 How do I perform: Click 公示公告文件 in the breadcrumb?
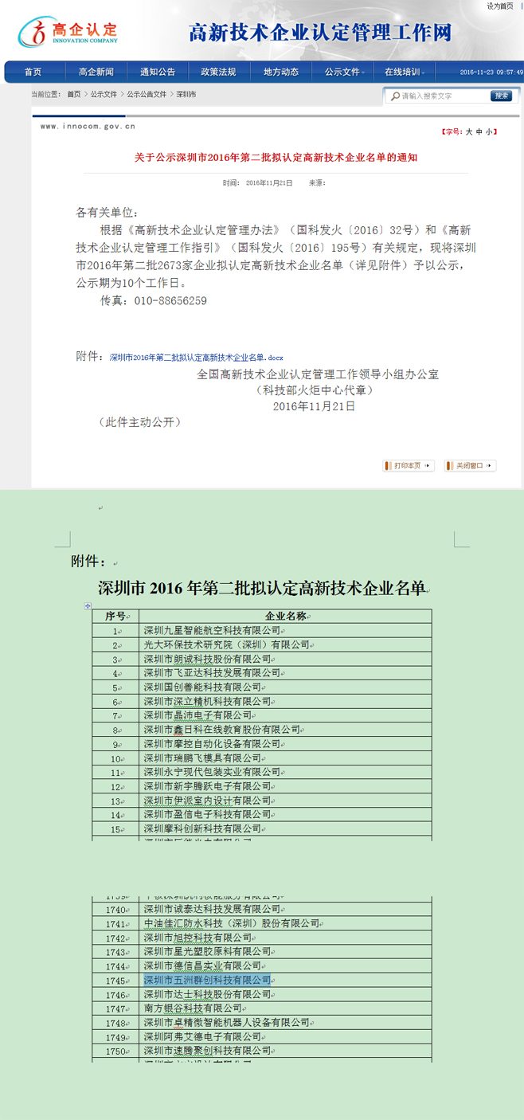click(147, 94)
